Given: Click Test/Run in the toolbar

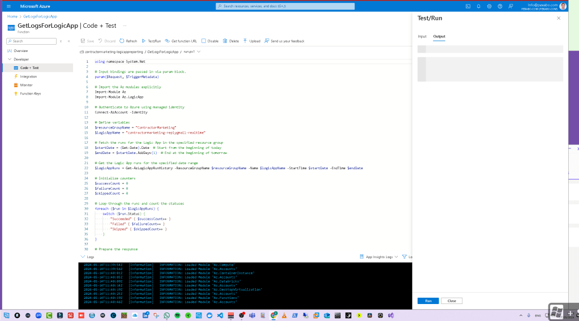Looking at the screenshot, I should [151, 41].
